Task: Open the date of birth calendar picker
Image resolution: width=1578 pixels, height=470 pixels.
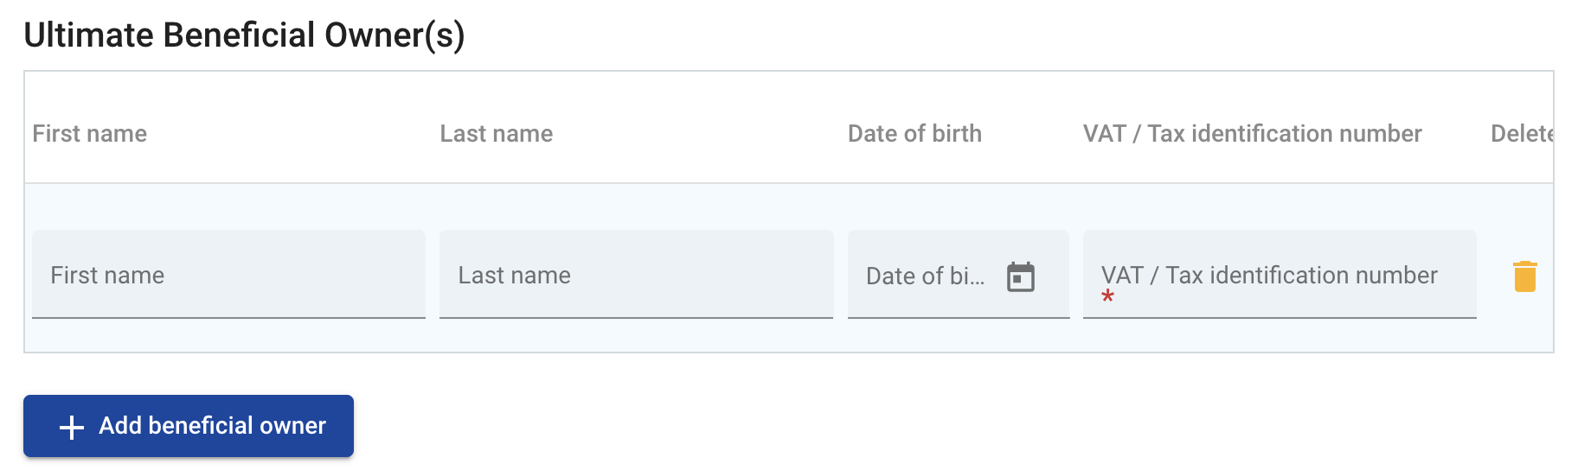Action: (1021, 277)
